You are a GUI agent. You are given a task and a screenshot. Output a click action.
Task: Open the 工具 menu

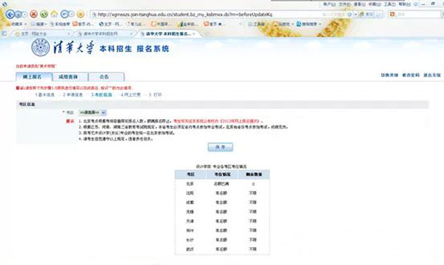pos(389,5)
